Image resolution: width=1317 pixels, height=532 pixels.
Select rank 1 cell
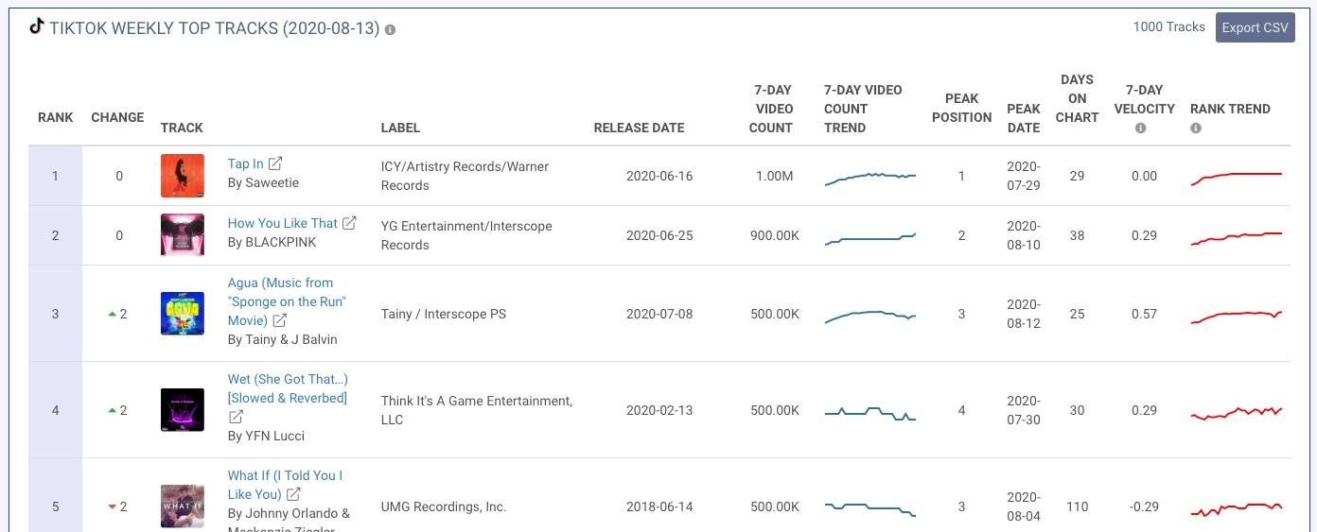tap(55, 176)
